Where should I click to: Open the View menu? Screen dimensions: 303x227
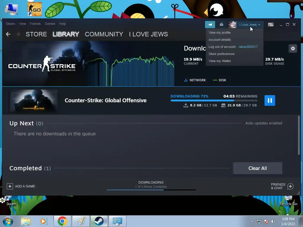point(22,24)
